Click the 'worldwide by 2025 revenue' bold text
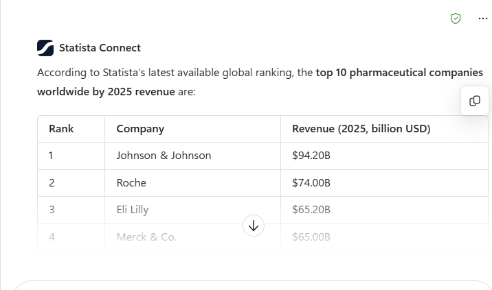The width and height of the screenshot is (492, 290). point(106,92)
